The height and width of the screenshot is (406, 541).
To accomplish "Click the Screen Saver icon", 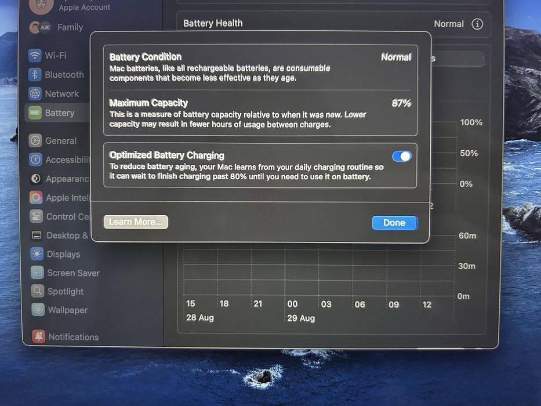I will click(x=37, y=273).
